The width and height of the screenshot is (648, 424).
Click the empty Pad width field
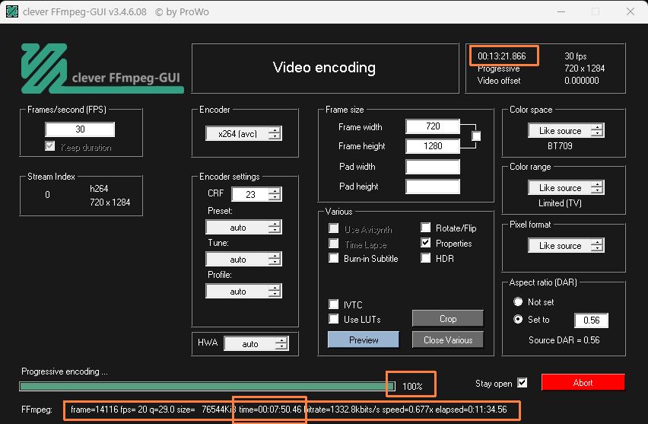pyautogui.click(x=433, y=166)
